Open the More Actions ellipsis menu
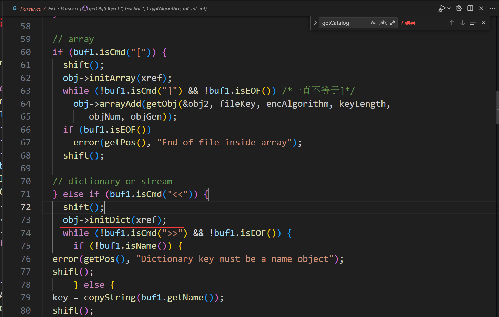The height and width of the screenshot is (317, 499). 492,8
